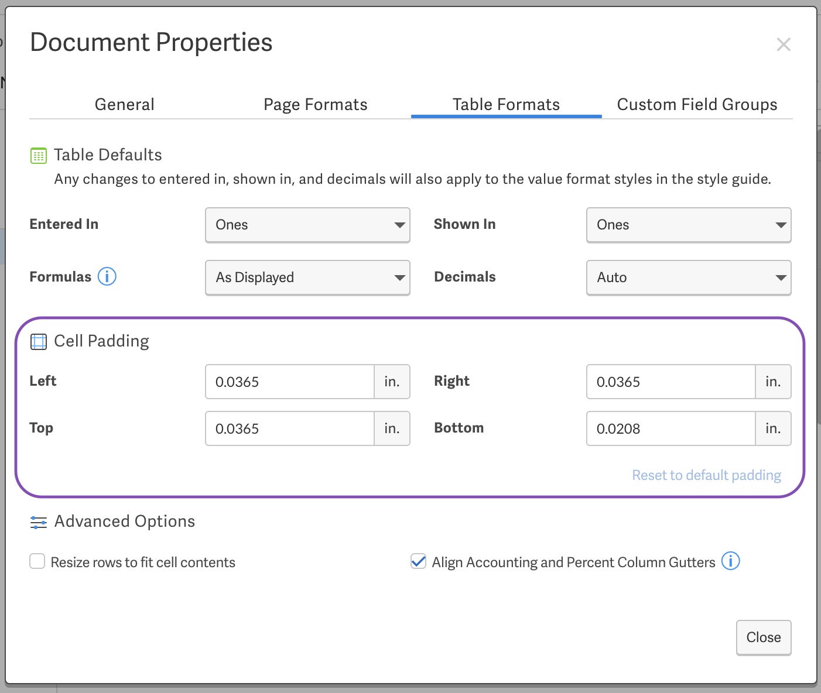The width and height of the screenshot is (821, 693).
Task: Click the Right padding 'in.' unit label
Action: pos(773,382)
